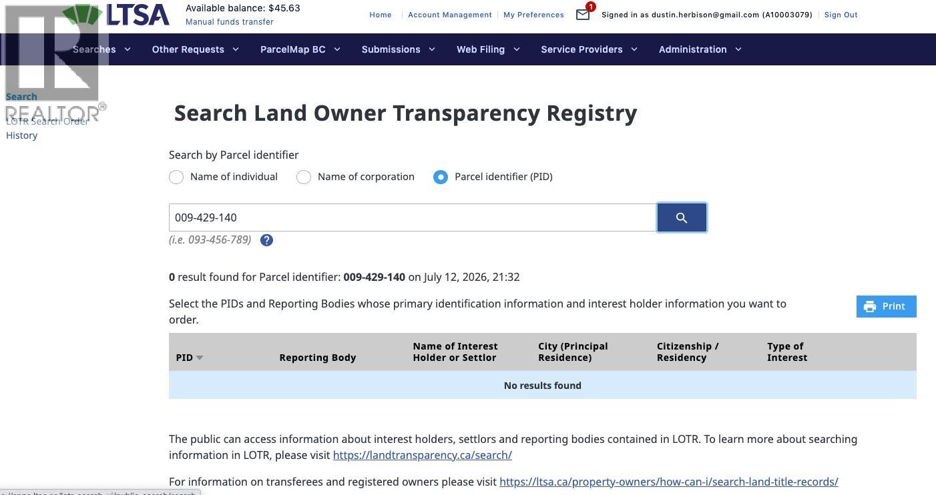
Task: Expand the ParcelMap BC dropdown
Action: pyautogui.click(x=300, y=49)
